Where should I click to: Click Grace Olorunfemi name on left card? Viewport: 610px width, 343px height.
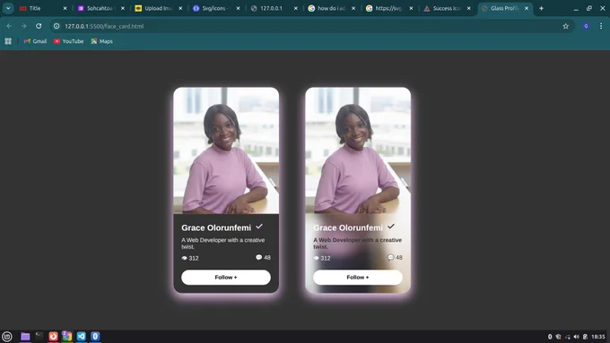(x=216, y=228)
